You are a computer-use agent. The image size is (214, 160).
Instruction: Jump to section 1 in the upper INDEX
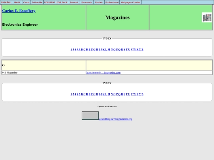71,49
